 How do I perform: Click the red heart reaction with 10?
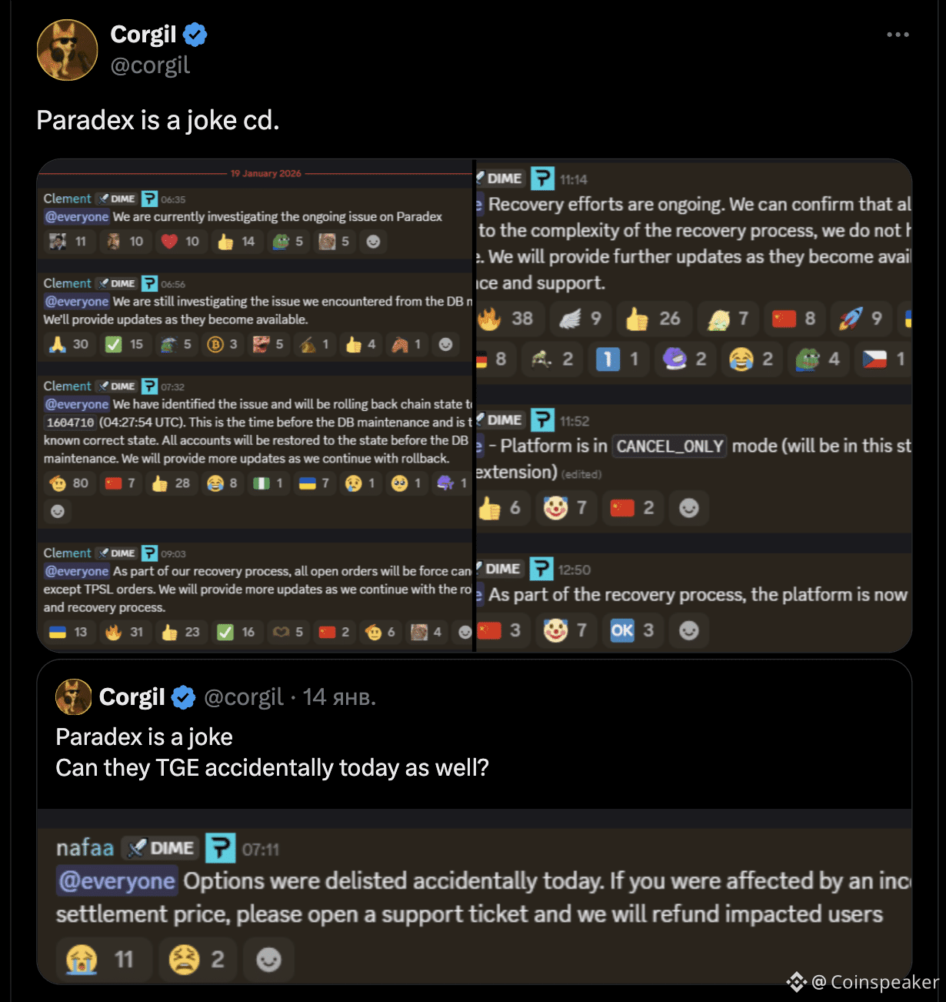181,242
